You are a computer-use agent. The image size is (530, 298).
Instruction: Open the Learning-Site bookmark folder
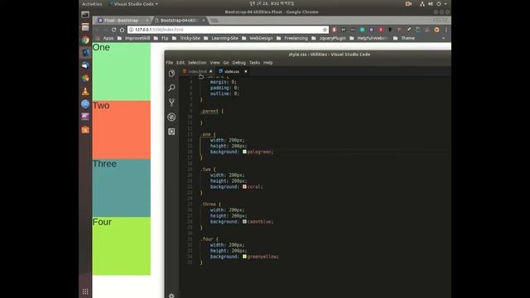point(221,38)
